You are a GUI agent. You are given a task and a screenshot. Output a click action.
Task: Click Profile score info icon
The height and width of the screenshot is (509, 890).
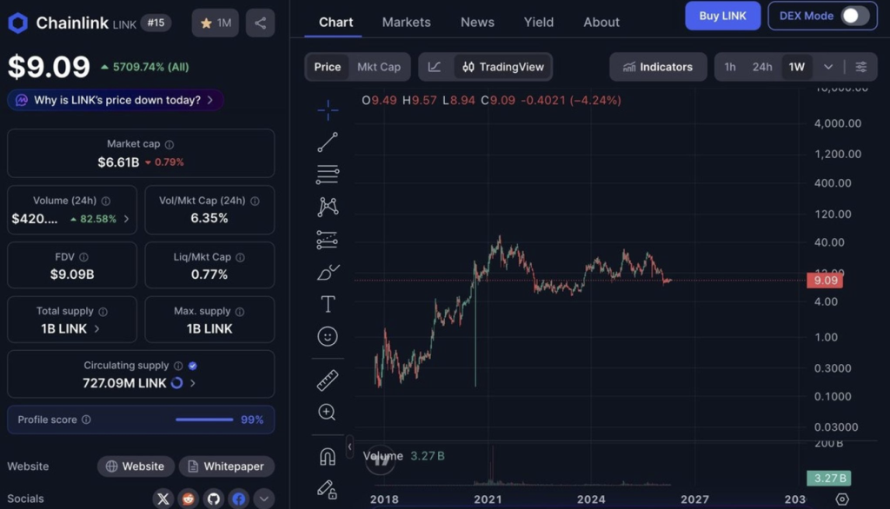pos(86,420)
